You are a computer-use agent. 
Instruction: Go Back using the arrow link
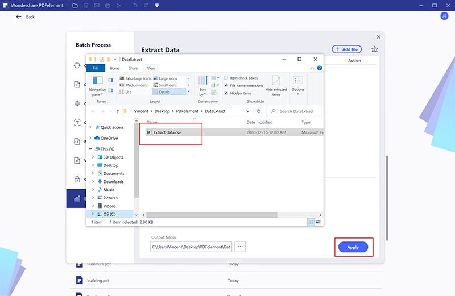click(25, 17)
